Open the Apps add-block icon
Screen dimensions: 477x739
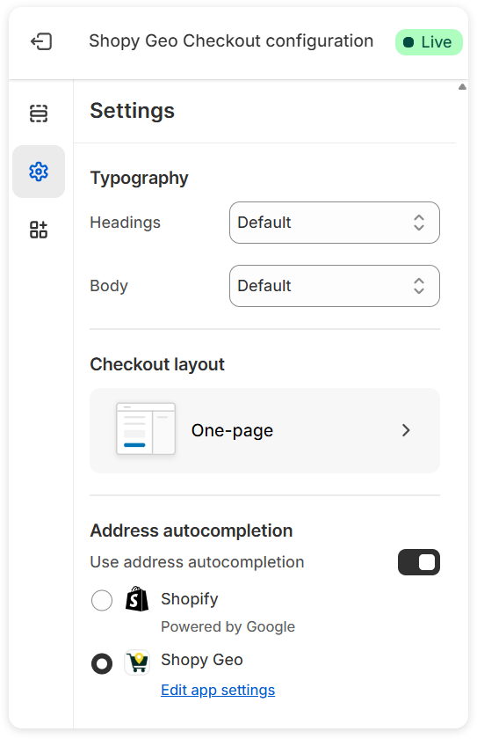coord(39,230)
